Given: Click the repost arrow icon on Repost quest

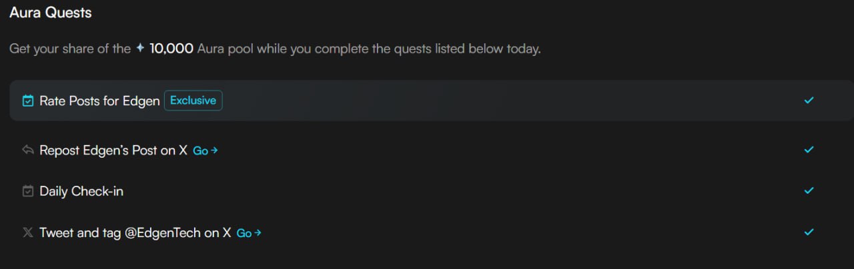Looking at the screenshot, I should point(28,150).
